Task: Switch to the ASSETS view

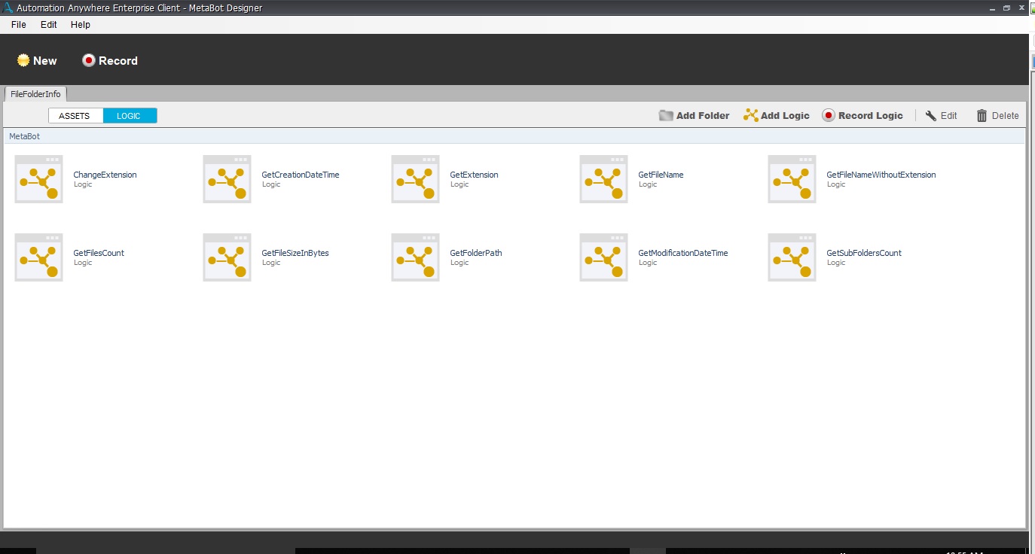Action: pyautogui.click(x=75, y=116)
